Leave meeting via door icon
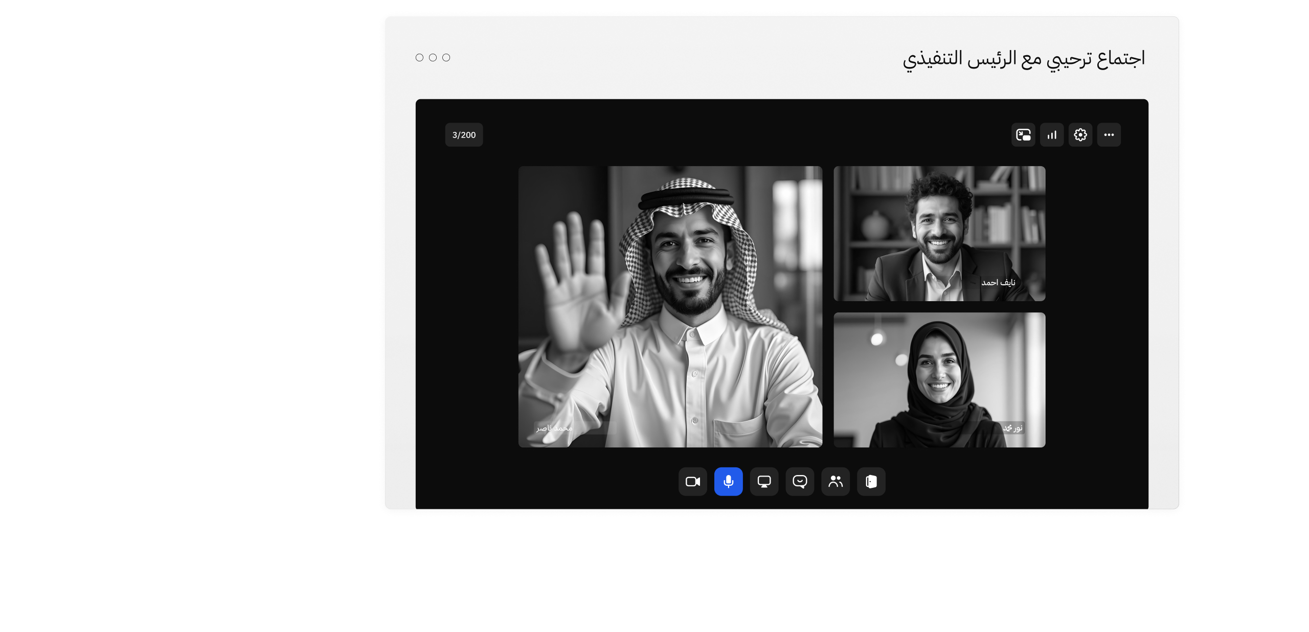The image size is (1309, 632). pyautogui.click(x=871, y=482)
